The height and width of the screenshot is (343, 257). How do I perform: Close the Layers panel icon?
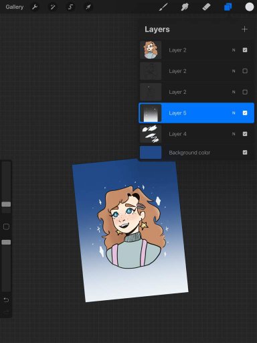point(228,7)
